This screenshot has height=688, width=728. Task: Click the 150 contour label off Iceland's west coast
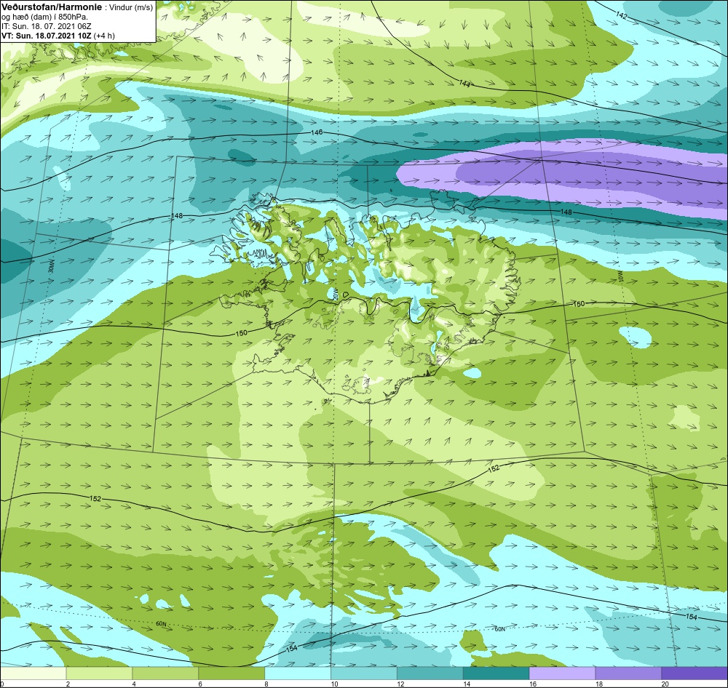(x=242, y=333)
